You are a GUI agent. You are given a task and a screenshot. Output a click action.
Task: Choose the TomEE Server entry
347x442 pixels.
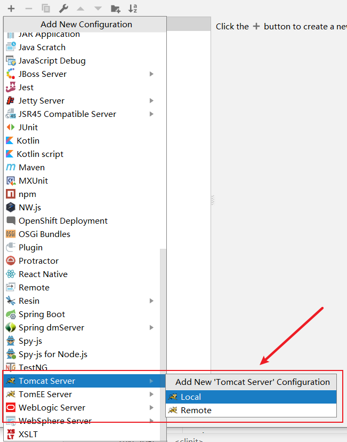pos(82,394)
